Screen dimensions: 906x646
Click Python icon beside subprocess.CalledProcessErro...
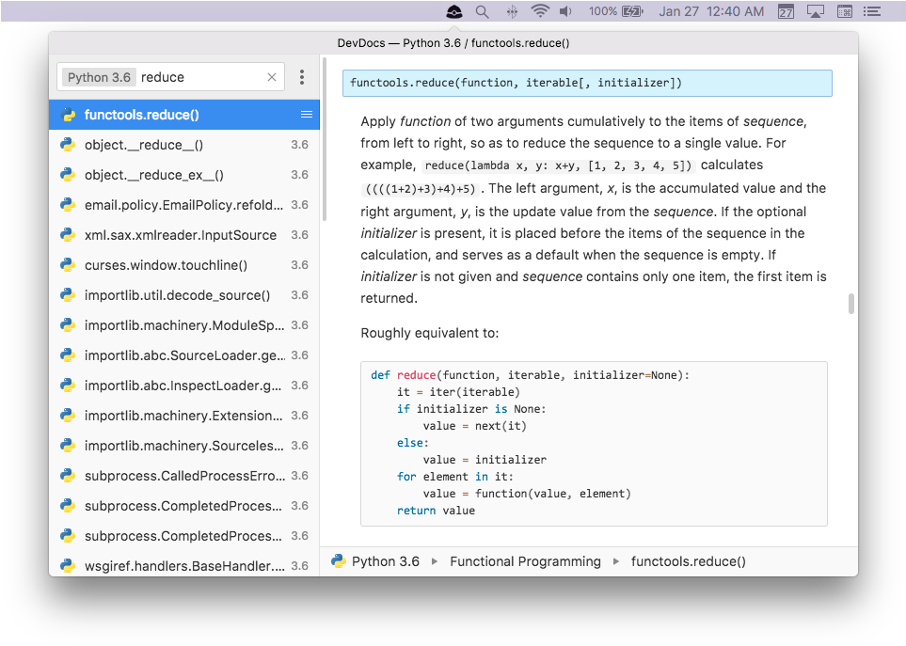click(68, 475)
